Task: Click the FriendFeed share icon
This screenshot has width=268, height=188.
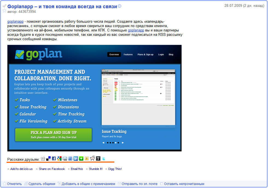Action: point(70,159)
